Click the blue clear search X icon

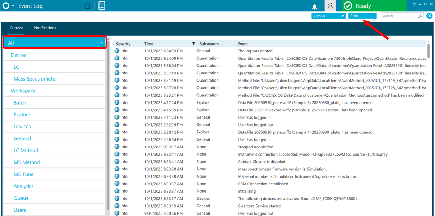(x=429, y=16)
